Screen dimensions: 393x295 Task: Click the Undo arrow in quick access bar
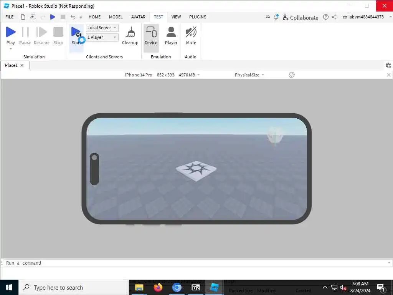click(73, 17)
